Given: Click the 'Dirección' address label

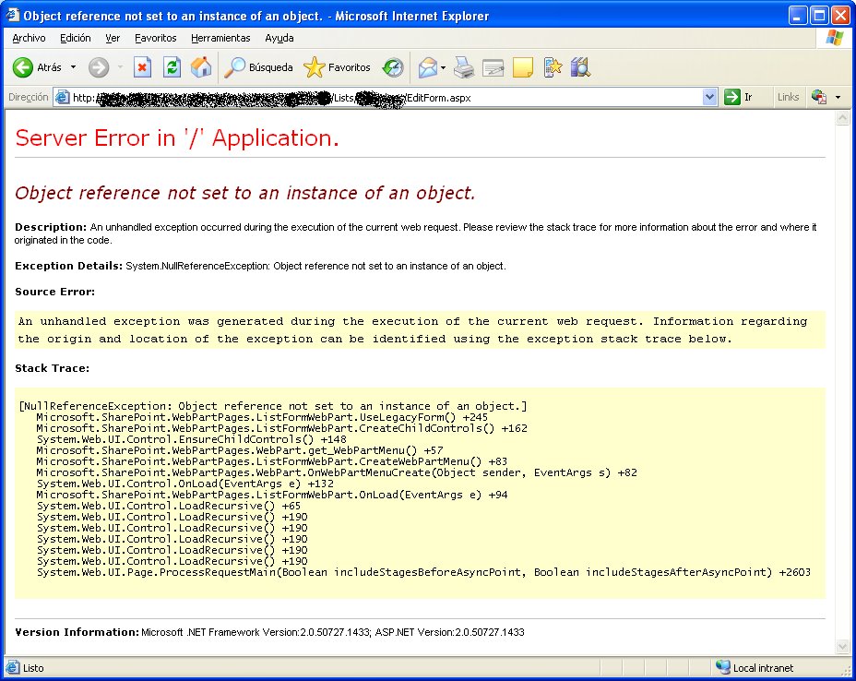Looking at the screenshot, I should [29, 97].
